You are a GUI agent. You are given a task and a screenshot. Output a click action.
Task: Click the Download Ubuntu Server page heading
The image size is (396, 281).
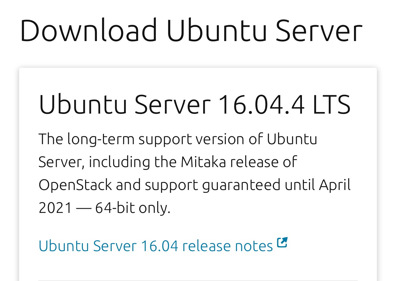(x=191, y=31)
